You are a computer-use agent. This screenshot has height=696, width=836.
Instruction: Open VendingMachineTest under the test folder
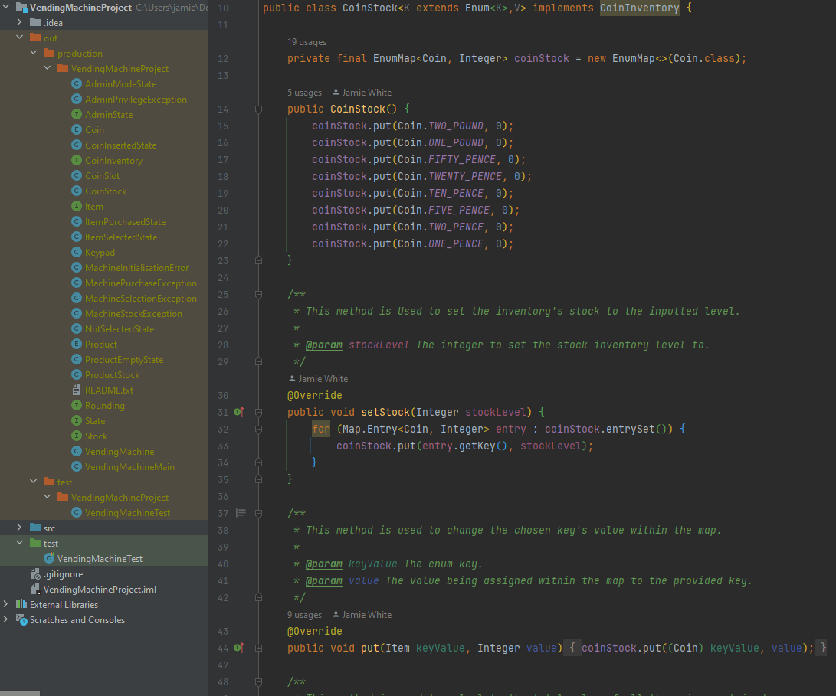pos(100,558)
